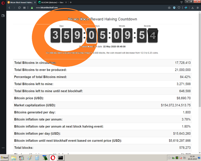This screenshot has width=201, height=161.
Task: Close the ALUCIAN Steem tab
Action: point(66,2)
